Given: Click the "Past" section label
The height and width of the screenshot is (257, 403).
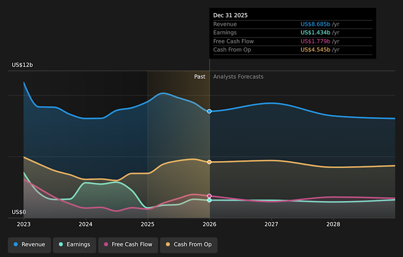Looking at the screenshot, I should (x=200, y=77).
